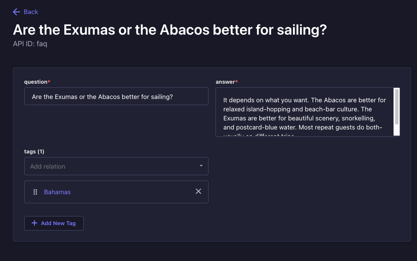Click the answer box scrollbar thumb
Screen dimensions: 417x261
click(x=396, y=107)
